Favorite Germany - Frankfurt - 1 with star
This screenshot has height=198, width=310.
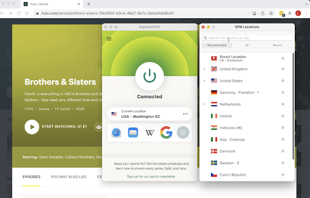[x=283, y=92]
